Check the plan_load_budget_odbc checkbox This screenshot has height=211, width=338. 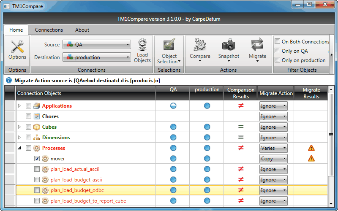37,190
